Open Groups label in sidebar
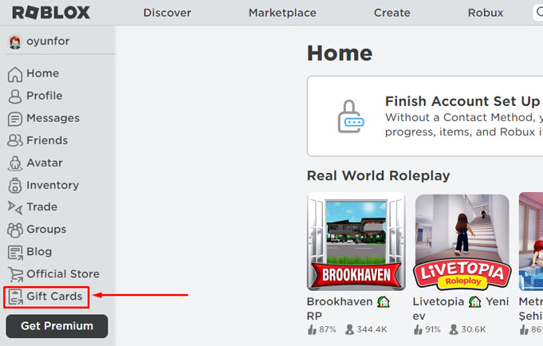 pos(46,230)
